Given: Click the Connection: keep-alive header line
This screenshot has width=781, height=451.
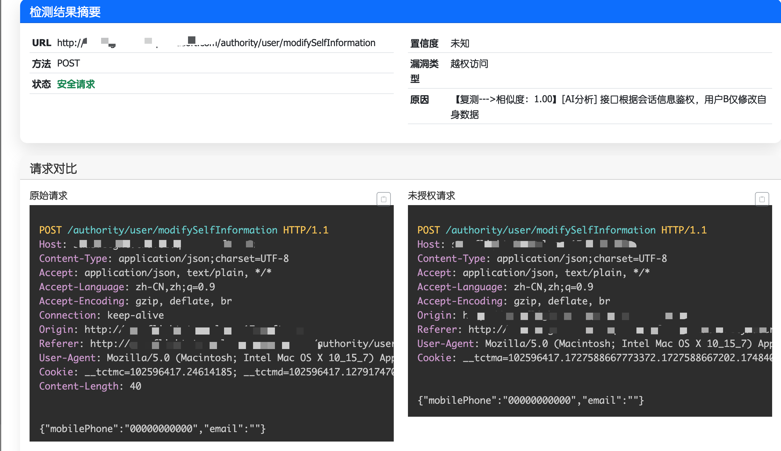Looking at the screenshot, I should [101, 315].
